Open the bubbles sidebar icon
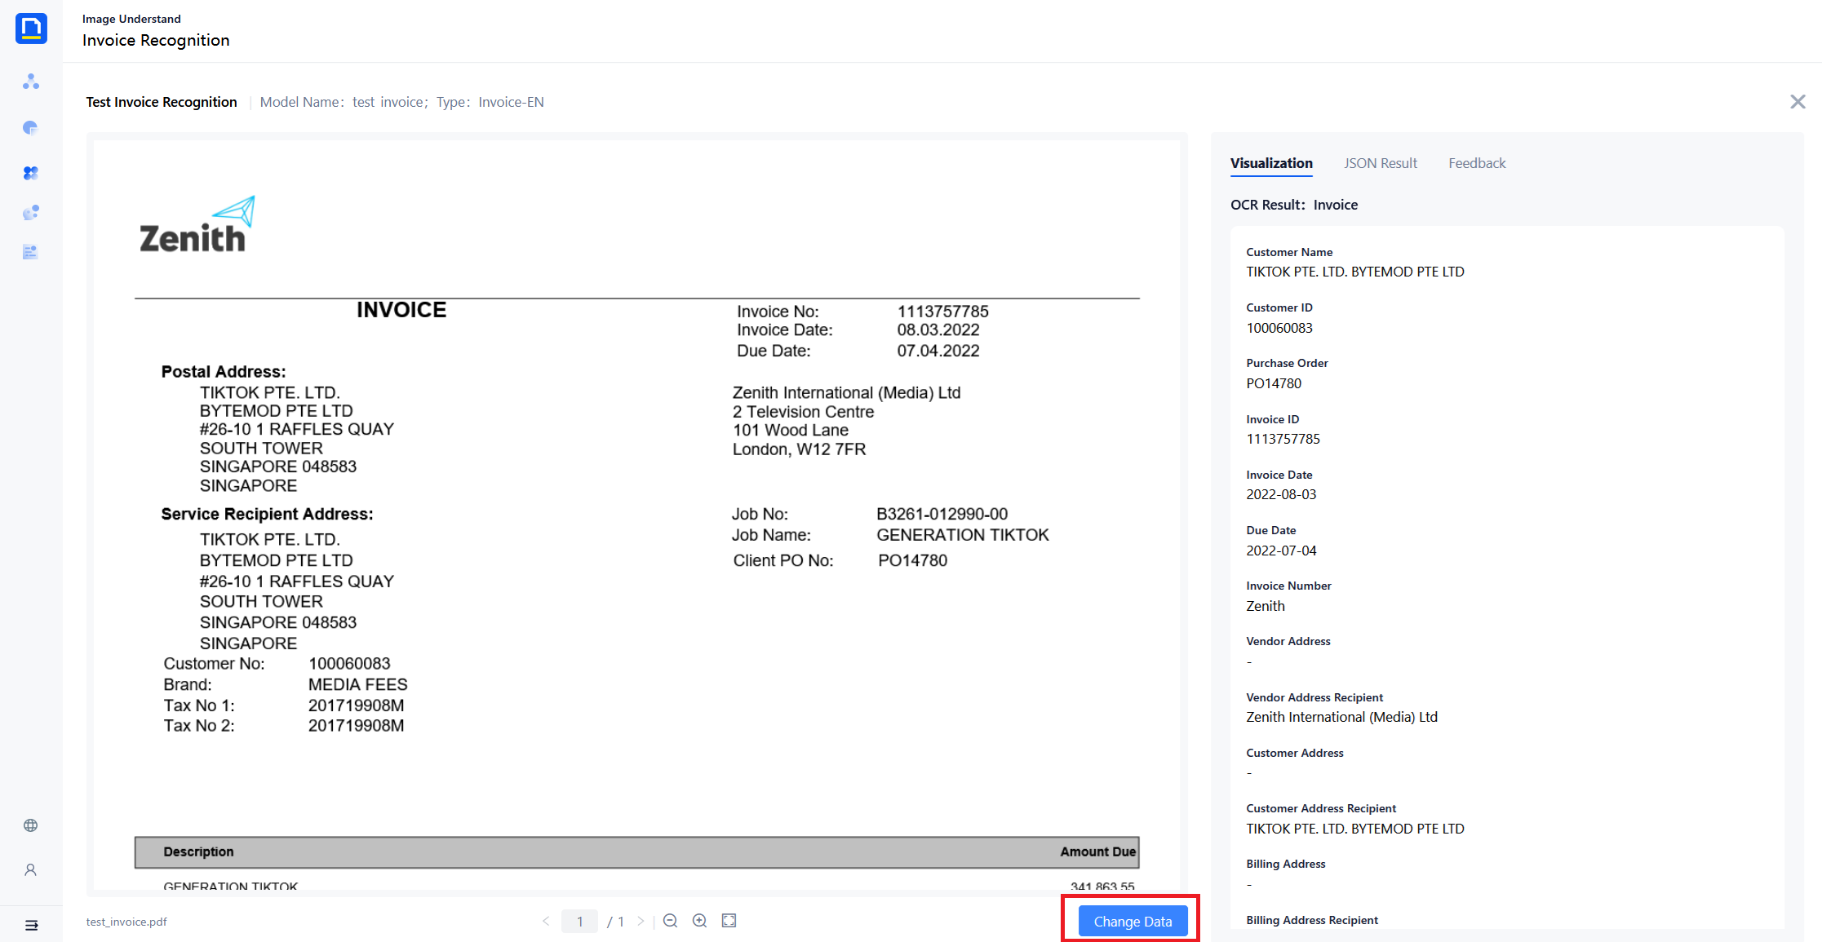 (x=31, y=213)
